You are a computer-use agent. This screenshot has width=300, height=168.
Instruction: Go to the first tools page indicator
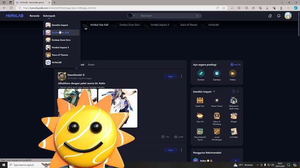233,91
